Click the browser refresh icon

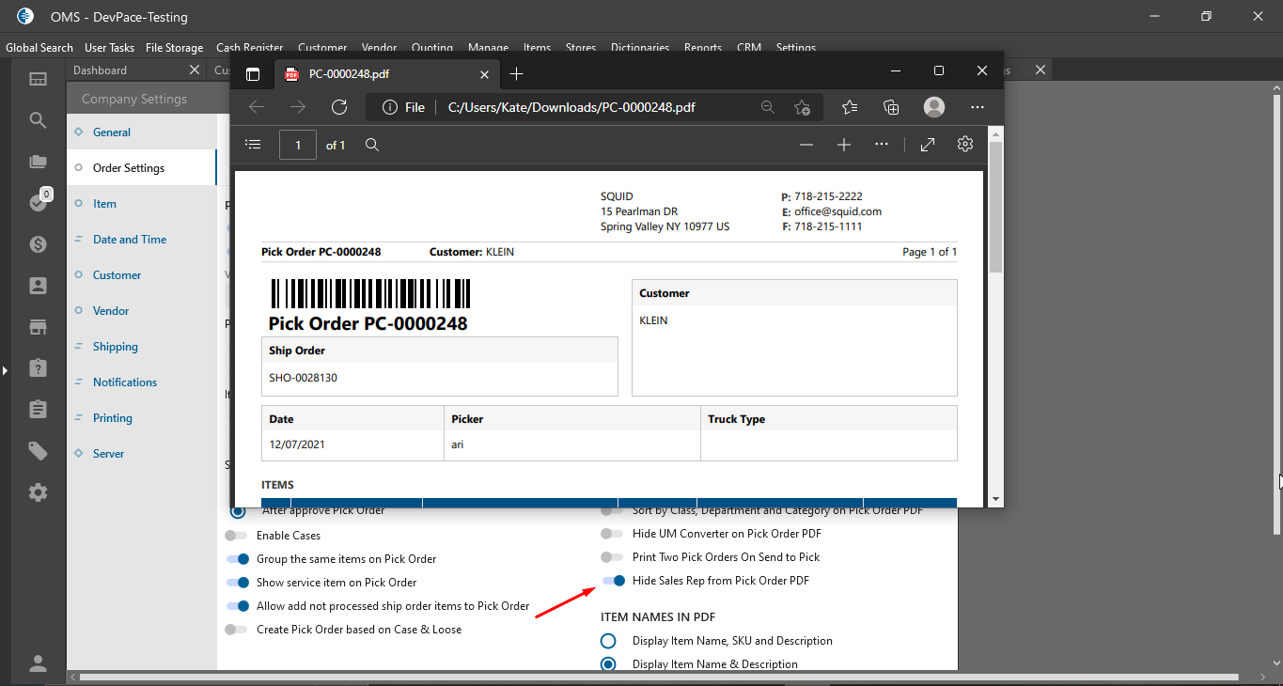click(339, 107)
